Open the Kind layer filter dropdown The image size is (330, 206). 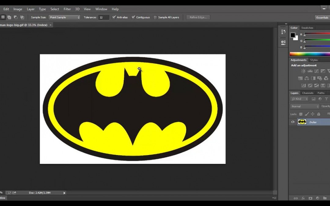pyautogui.click(x=299, y=99)
